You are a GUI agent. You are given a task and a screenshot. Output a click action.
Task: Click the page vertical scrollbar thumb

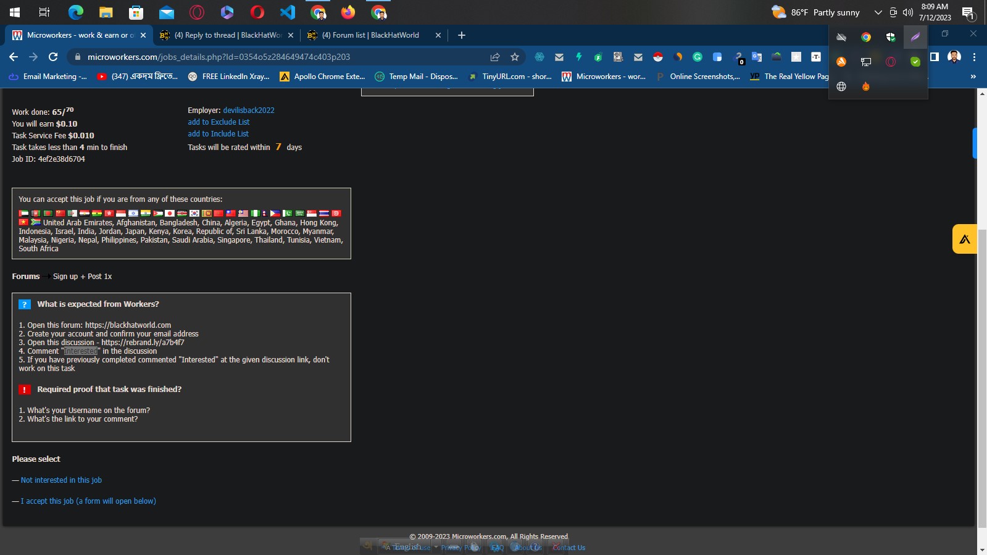(982, 378)
